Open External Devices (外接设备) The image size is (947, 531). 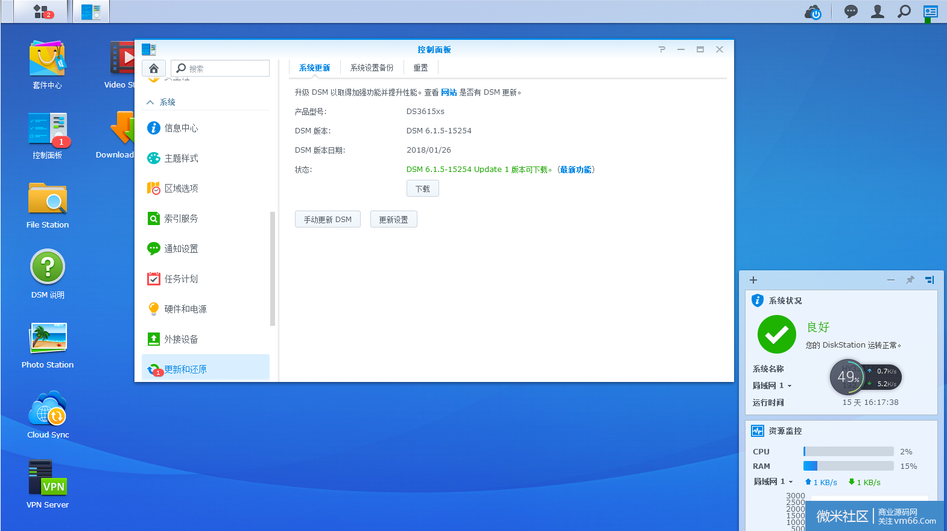click(206, 339)
